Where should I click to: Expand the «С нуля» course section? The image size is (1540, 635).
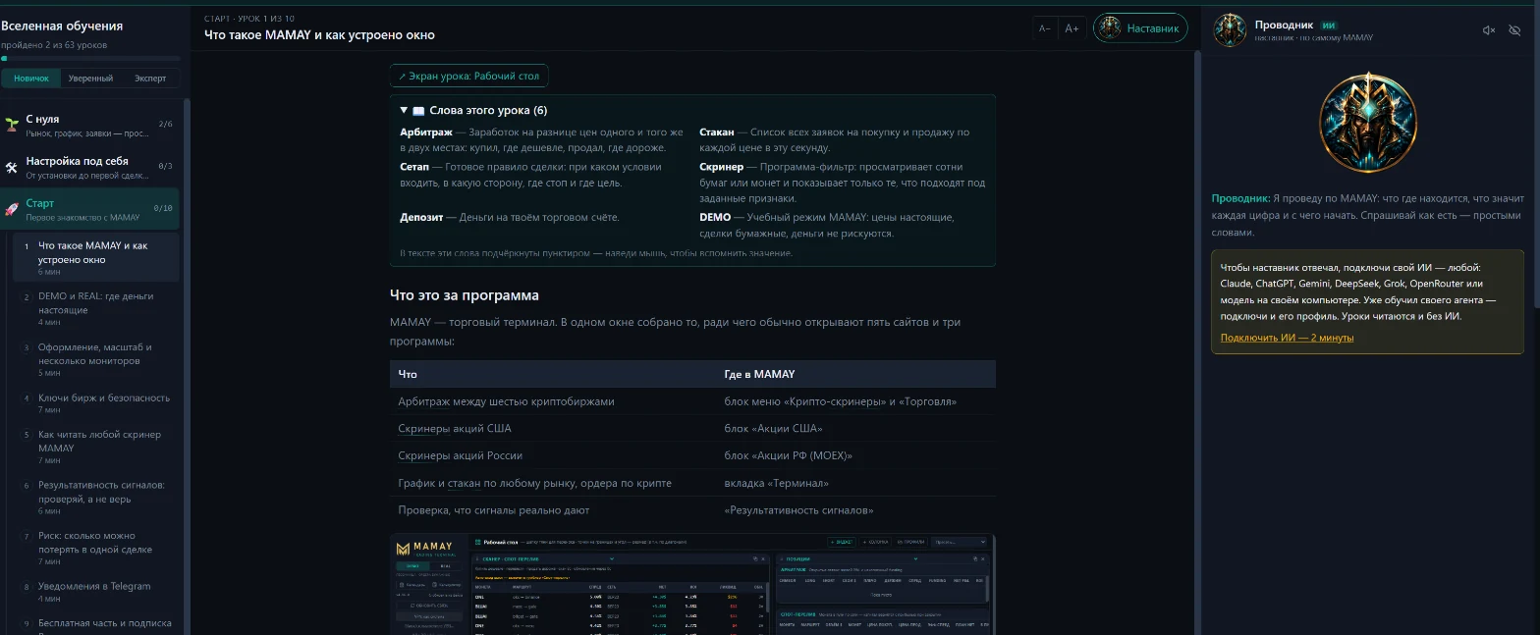tap(89, 124)
